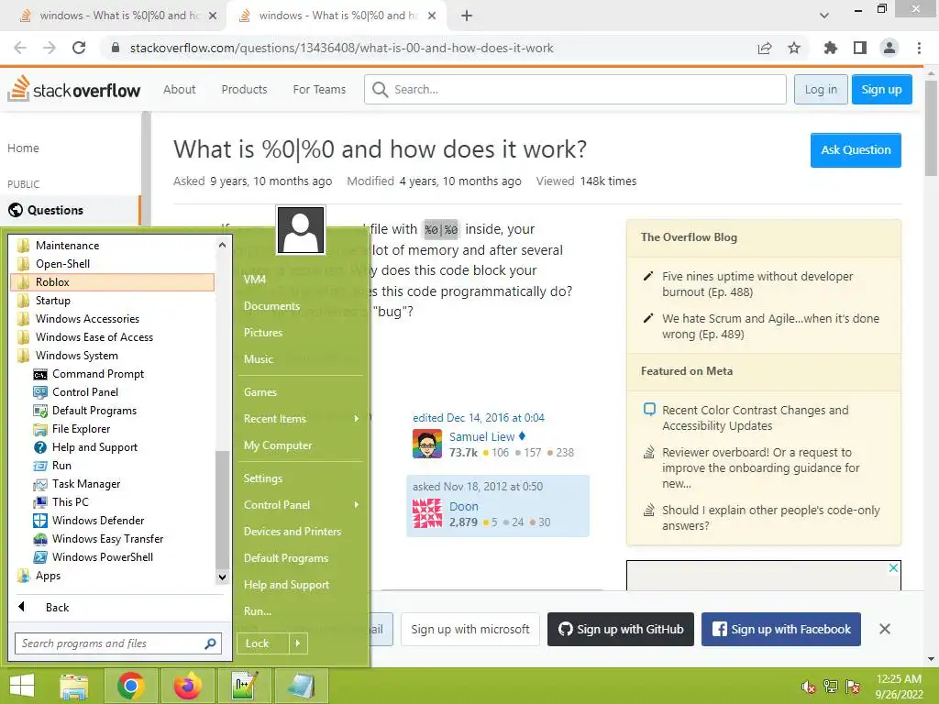Screen dimensions: 939x704
Task: Click the search magnifier in the start menu
Action: 210,643
